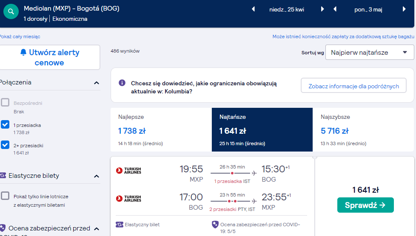The image size is (416, 236).
Task: Uncheck the 2+ przesiadki filter
Action: [5, 145]
